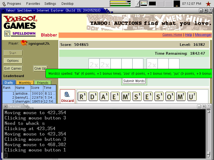This screenshot has height=160, width=214.
Task: Pick the O letter tile
Action: point(170,97)
